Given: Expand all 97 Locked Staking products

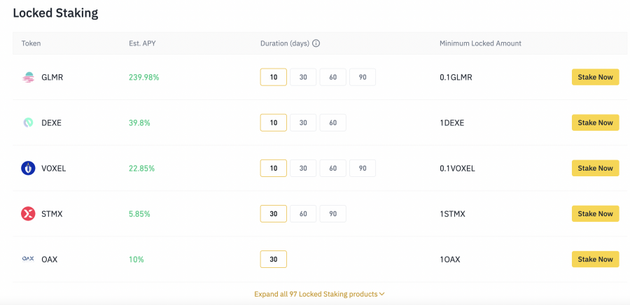Looking at the screenshot, I should pyautogui.click(x=320, y=294).
